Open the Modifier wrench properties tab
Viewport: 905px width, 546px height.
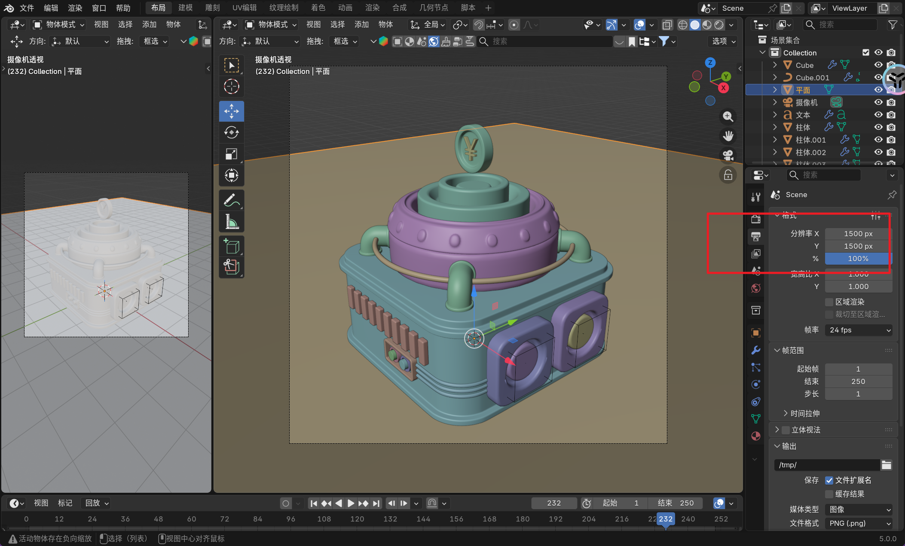point(756,350)
